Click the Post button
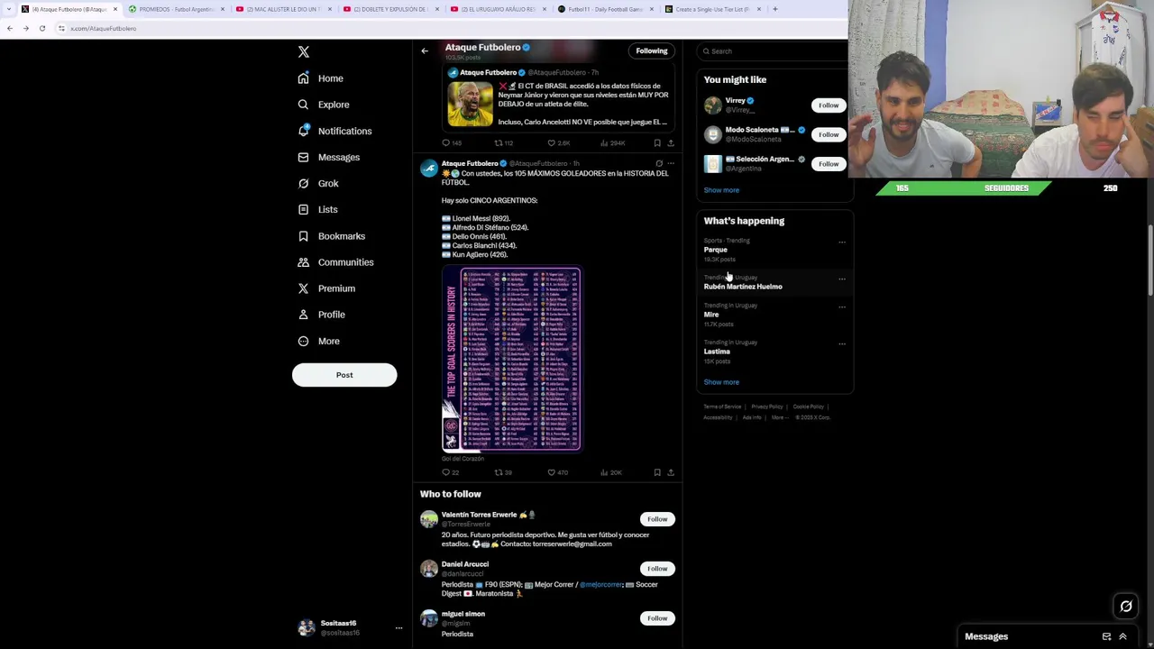The image size is (1154, 649). click(344, 375)
